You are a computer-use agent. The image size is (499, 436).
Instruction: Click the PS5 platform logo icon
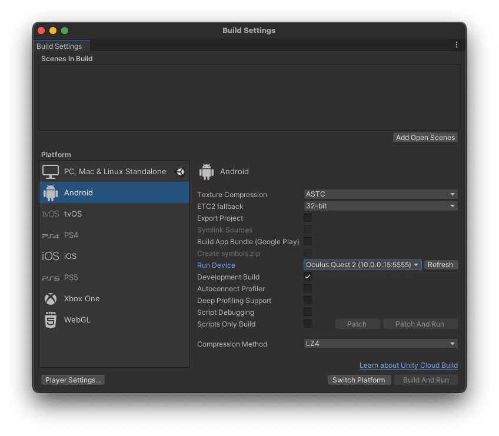pyautogui.click(x=51, y=278)
